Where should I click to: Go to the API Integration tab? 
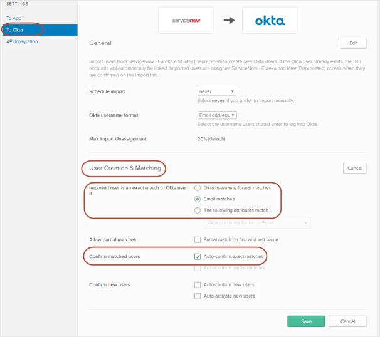coord(22,41)
